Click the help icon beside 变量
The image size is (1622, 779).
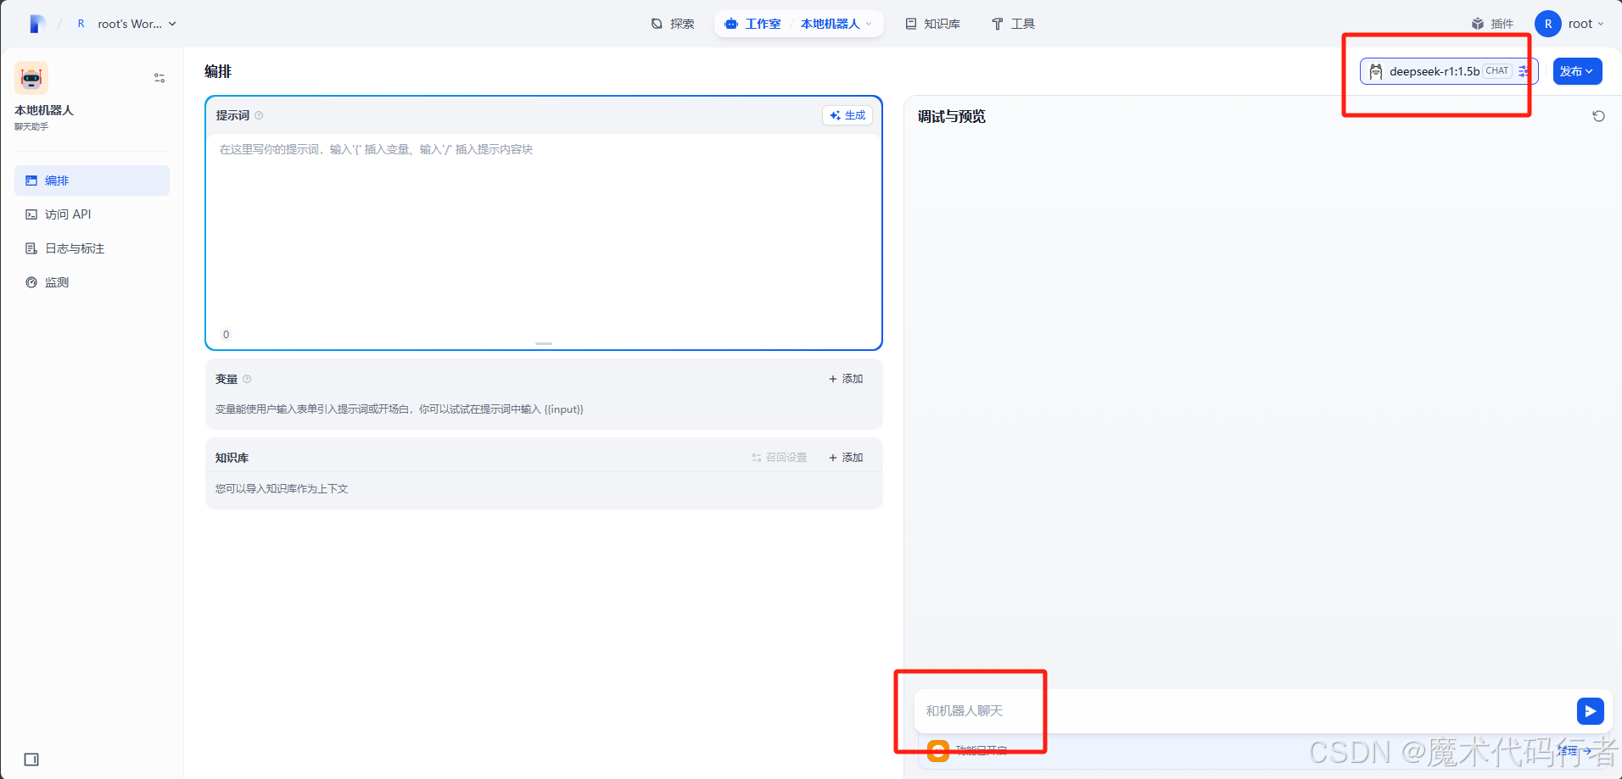point(247,379)
